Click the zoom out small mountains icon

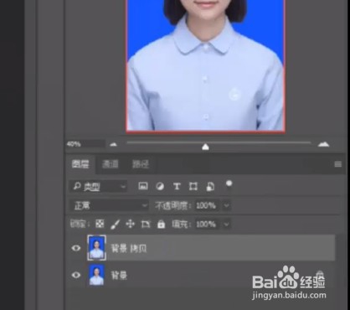point(113,144)
